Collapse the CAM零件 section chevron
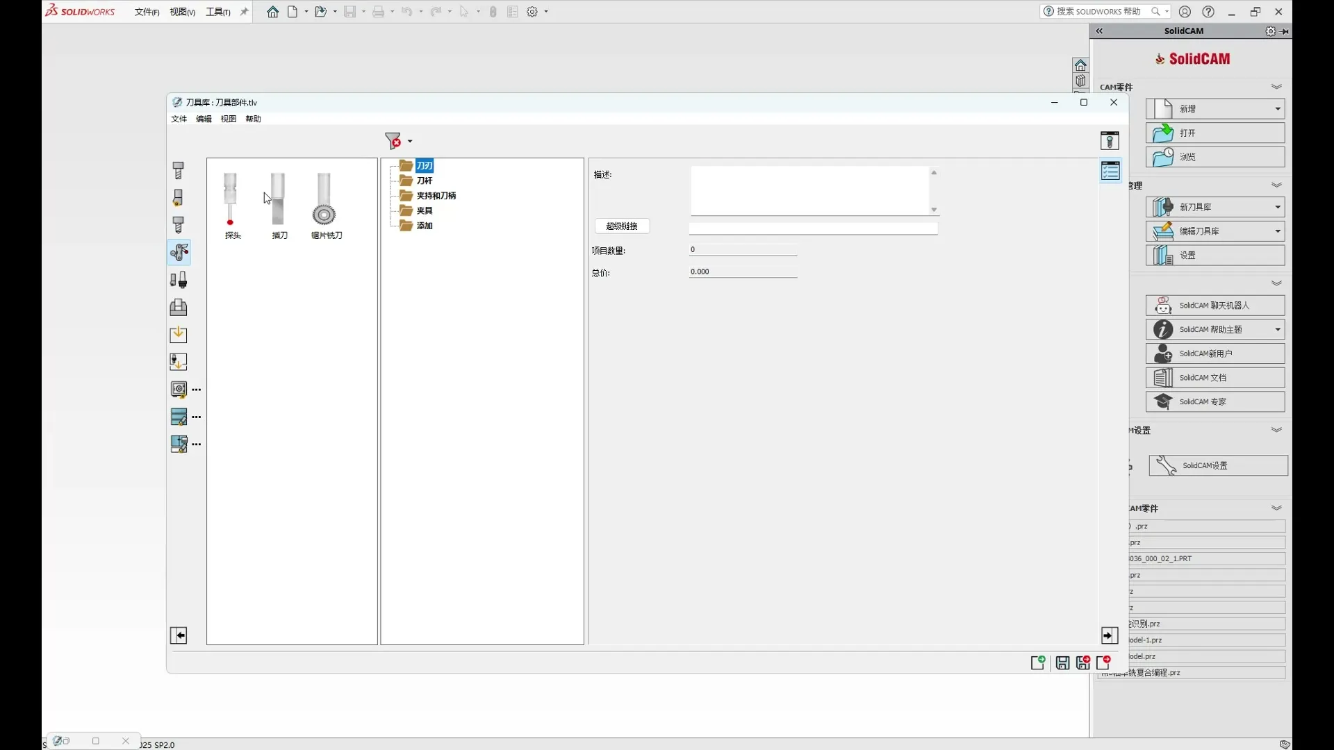The width and height of the screenshot is (1334, 750). [x=1276, y=87]
